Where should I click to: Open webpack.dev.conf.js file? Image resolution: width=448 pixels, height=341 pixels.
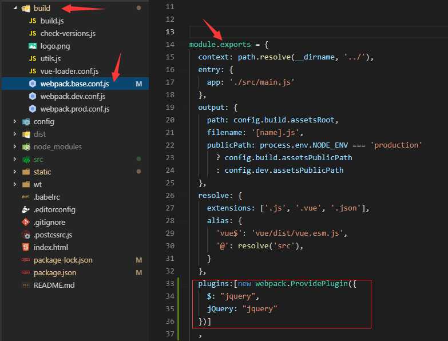(73, 96)
